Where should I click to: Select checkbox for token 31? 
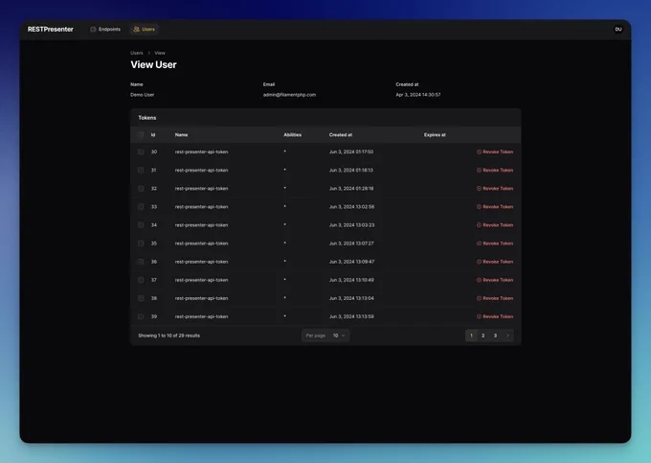click(x=141, y=170)
